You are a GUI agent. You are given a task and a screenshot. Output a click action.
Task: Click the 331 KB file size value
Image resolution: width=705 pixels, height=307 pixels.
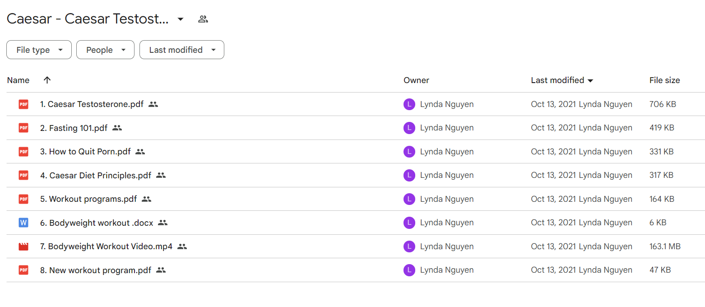click(x=662, y=152)
